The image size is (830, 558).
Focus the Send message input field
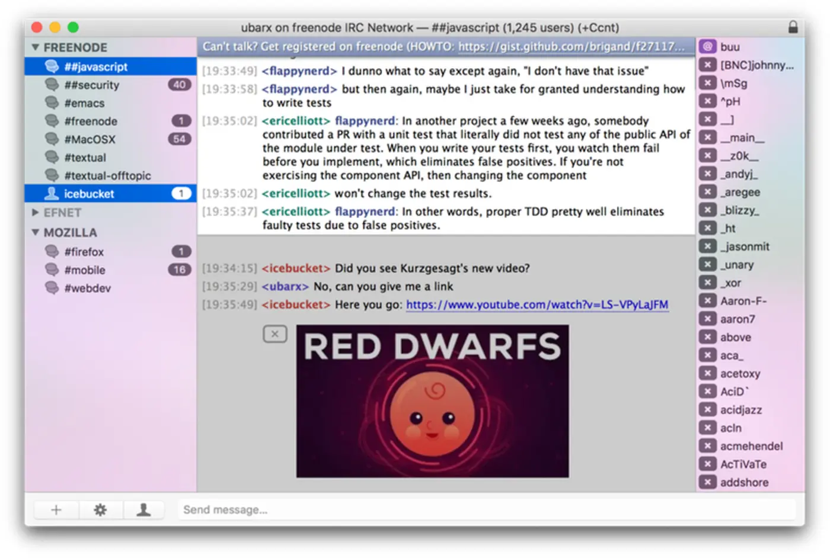coord(486,509)
